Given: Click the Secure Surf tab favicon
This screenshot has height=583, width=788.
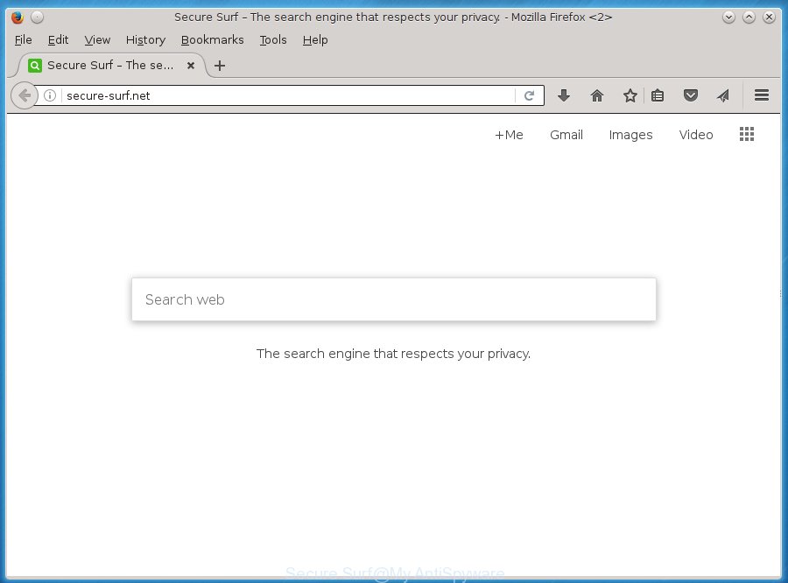Looking at the screenshot, I should point(35,66).
